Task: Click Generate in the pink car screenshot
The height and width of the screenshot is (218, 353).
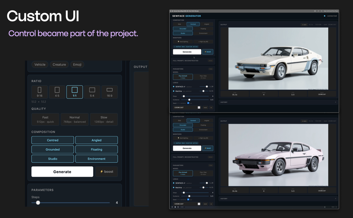Action: click(x=187, y=148)
